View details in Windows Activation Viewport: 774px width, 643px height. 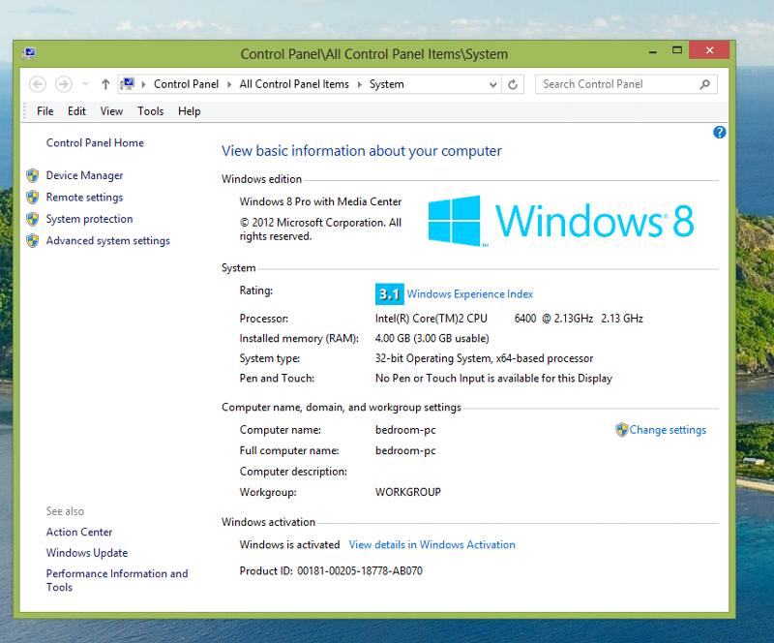pyautogui.click(x=432, y=544)
